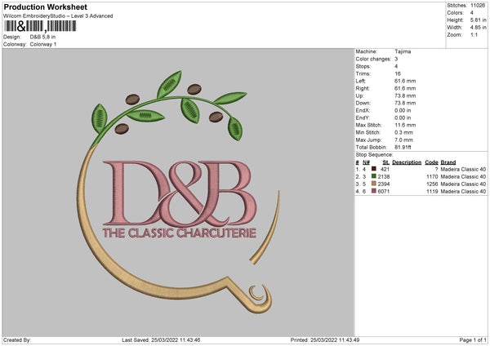Click the 'Description' column header

tap(407, 162)
